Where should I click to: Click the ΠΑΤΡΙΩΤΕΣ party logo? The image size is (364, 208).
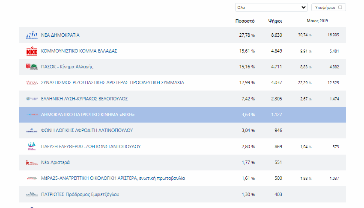32,194
